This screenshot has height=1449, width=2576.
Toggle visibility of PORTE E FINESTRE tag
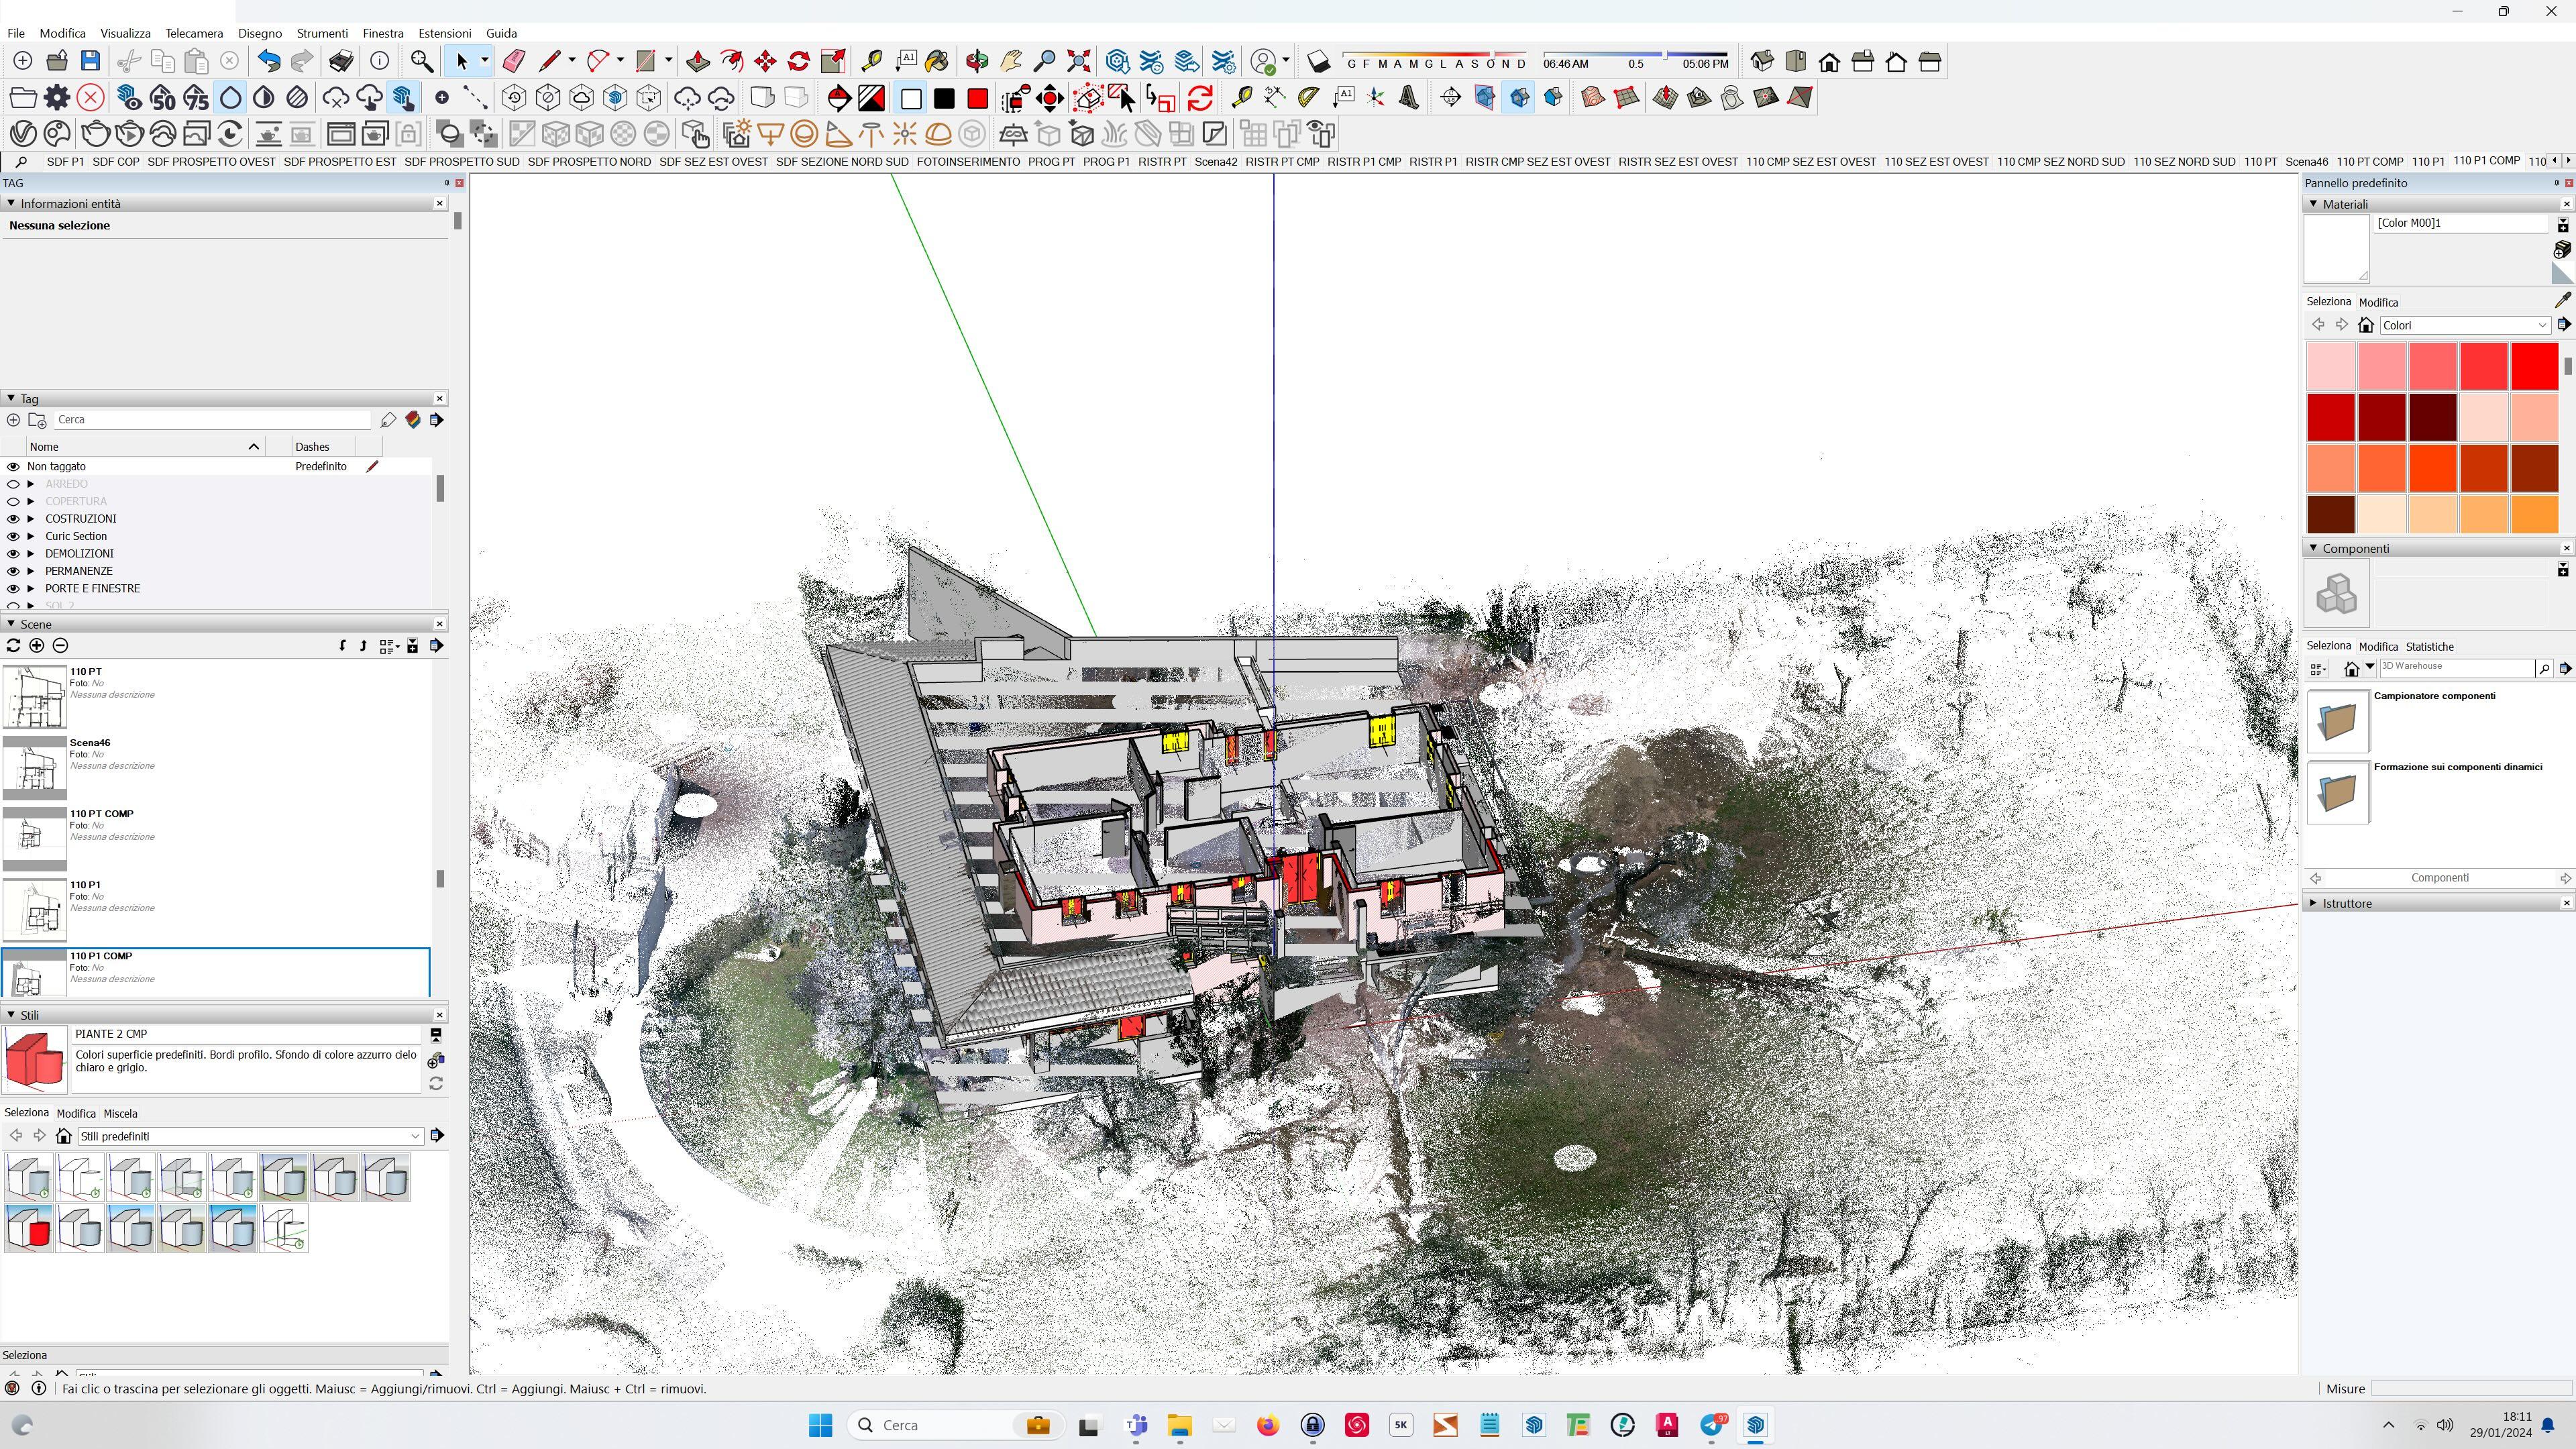point(13,589)
